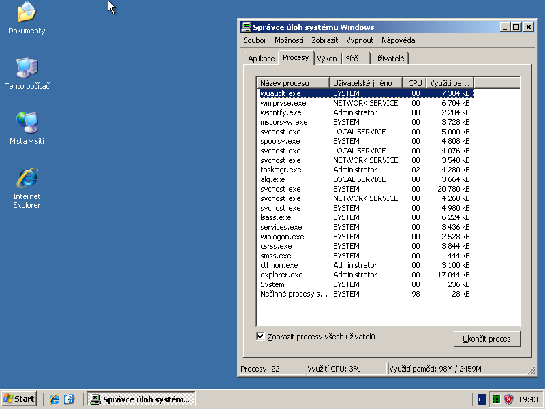Image resolution: width=545 pixels, height=409 pixels.
Task: Click the Správce úloh taskbar button
Action: (141, 399)
